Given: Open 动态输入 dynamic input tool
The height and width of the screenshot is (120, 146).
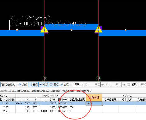Looking at the screenshot, I should pos(8,85).
